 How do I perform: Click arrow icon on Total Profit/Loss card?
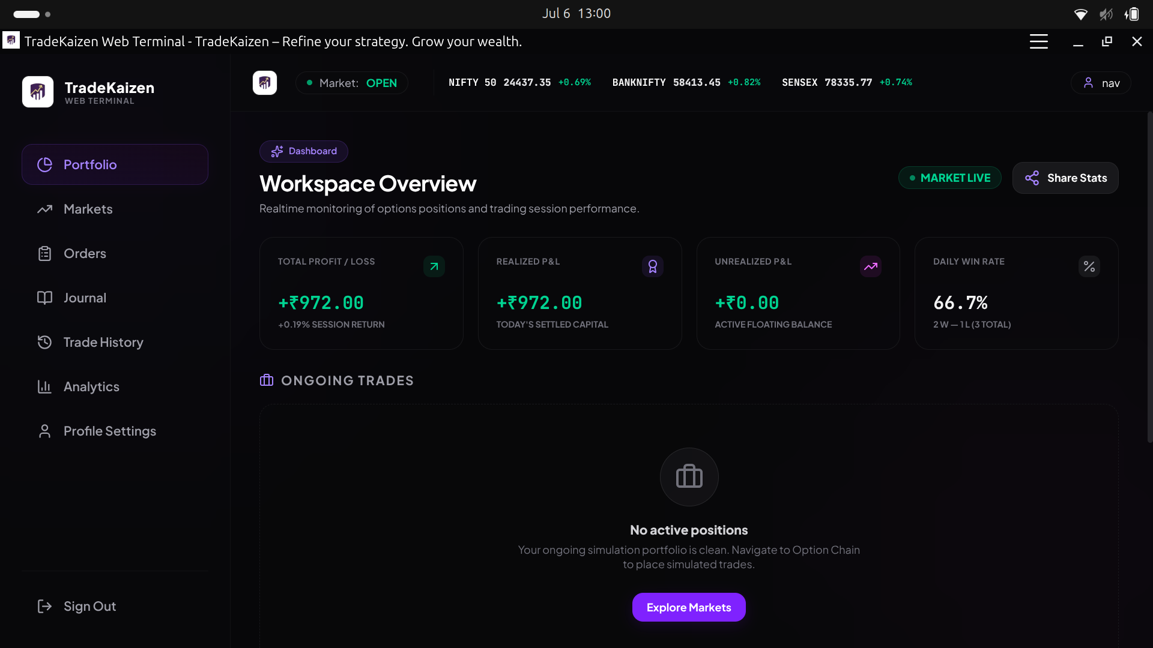pos(434,266)
